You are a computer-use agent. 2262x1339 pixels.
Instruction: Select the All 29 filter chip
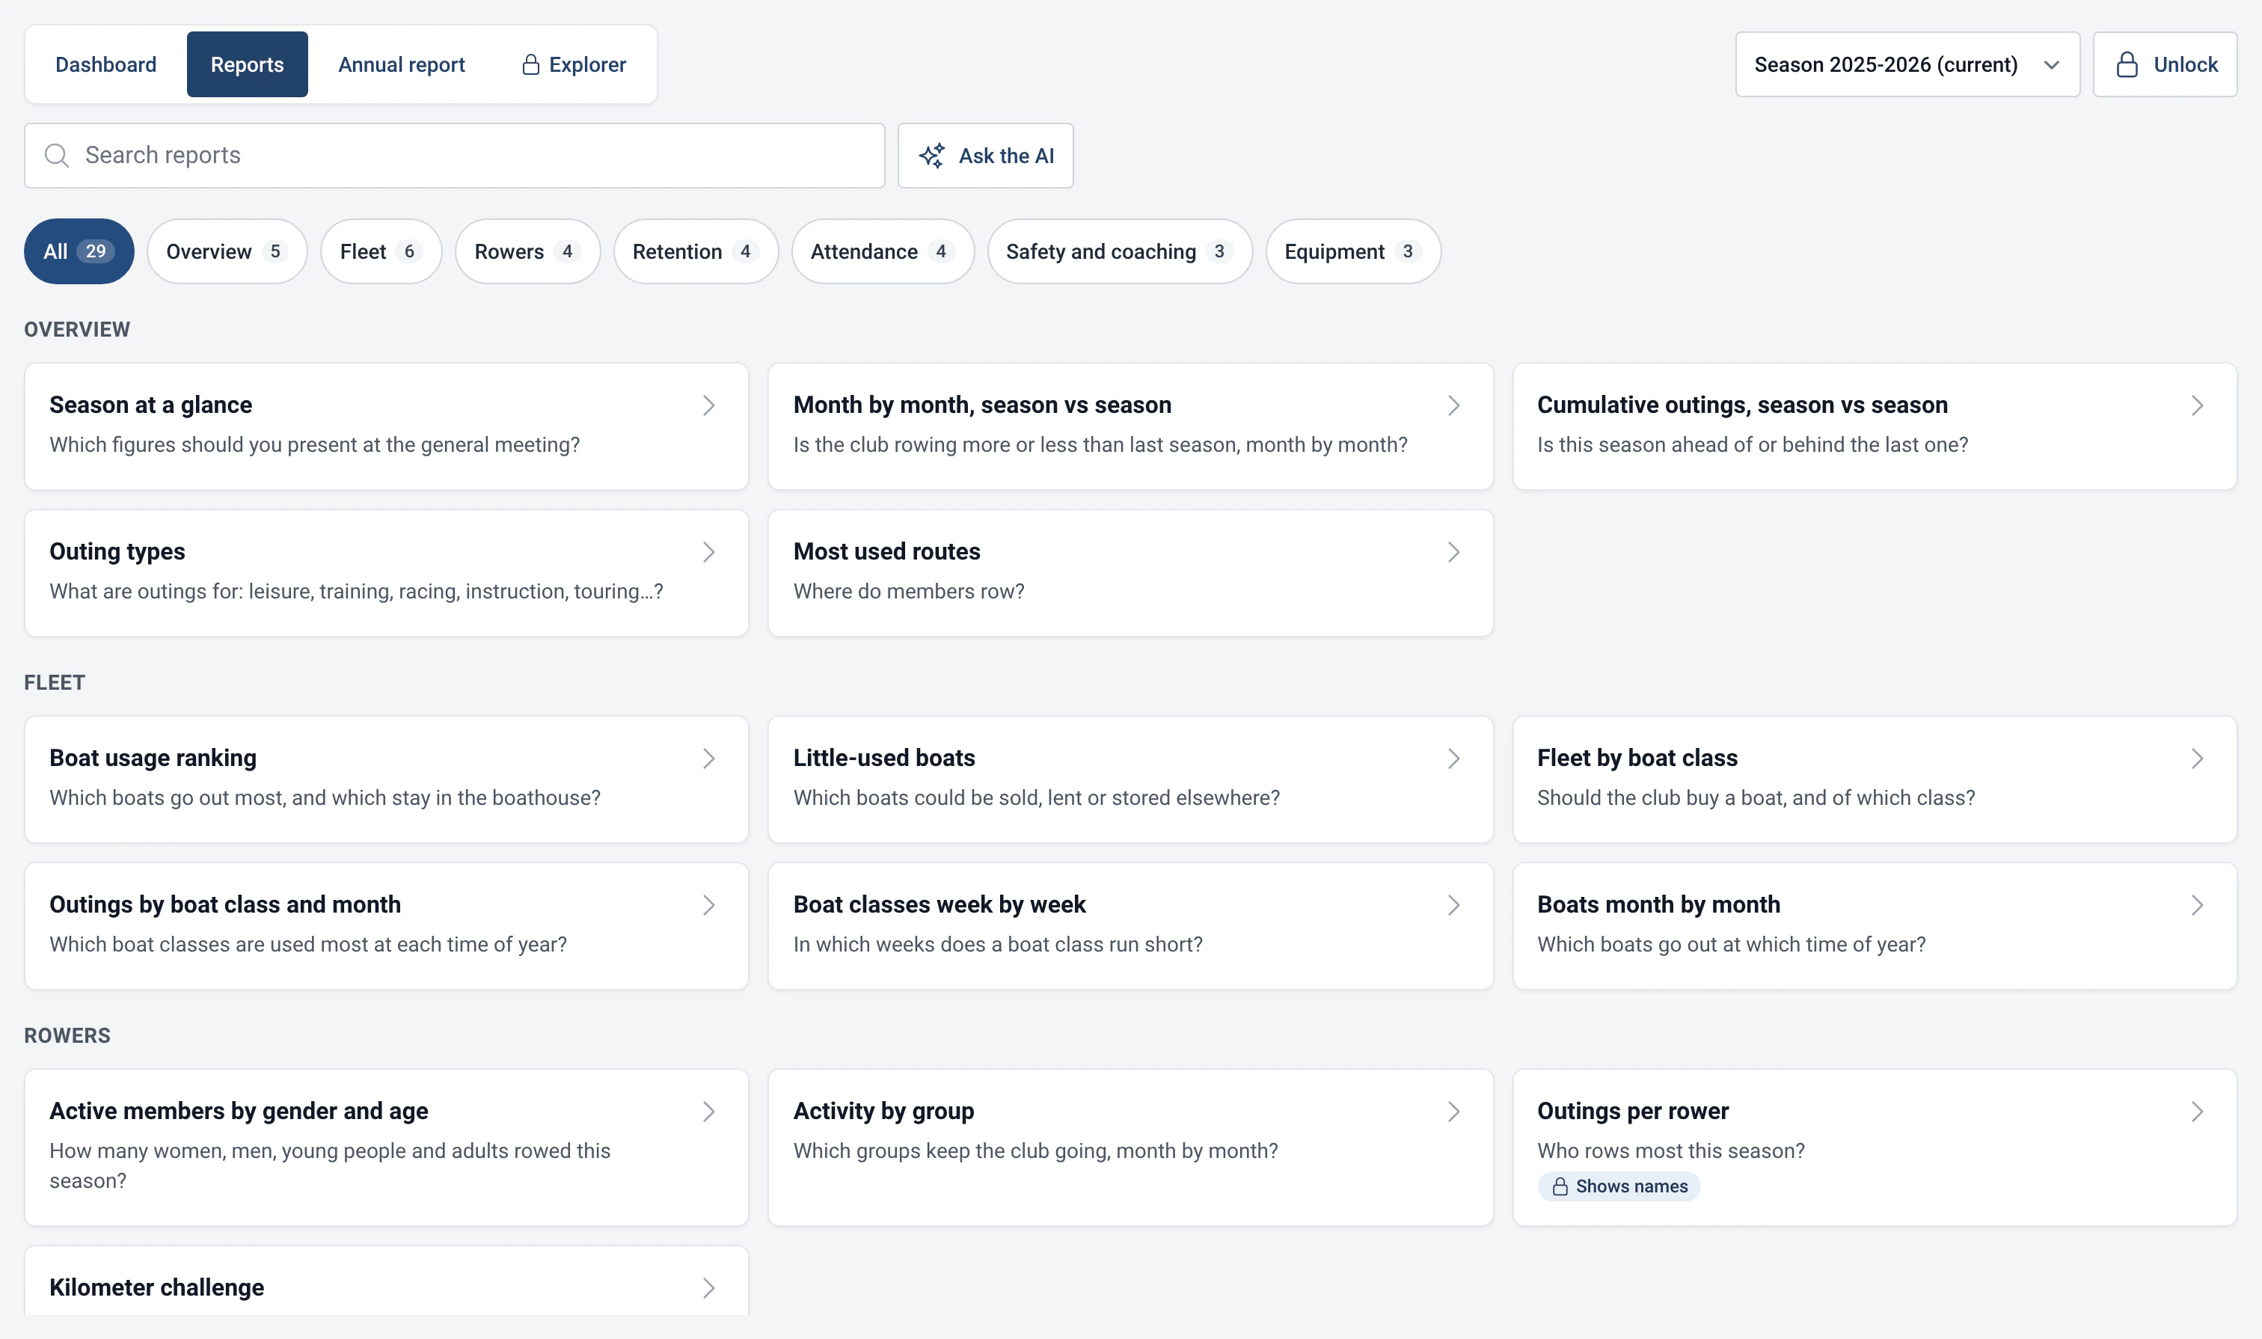click(x=79, y=251)
